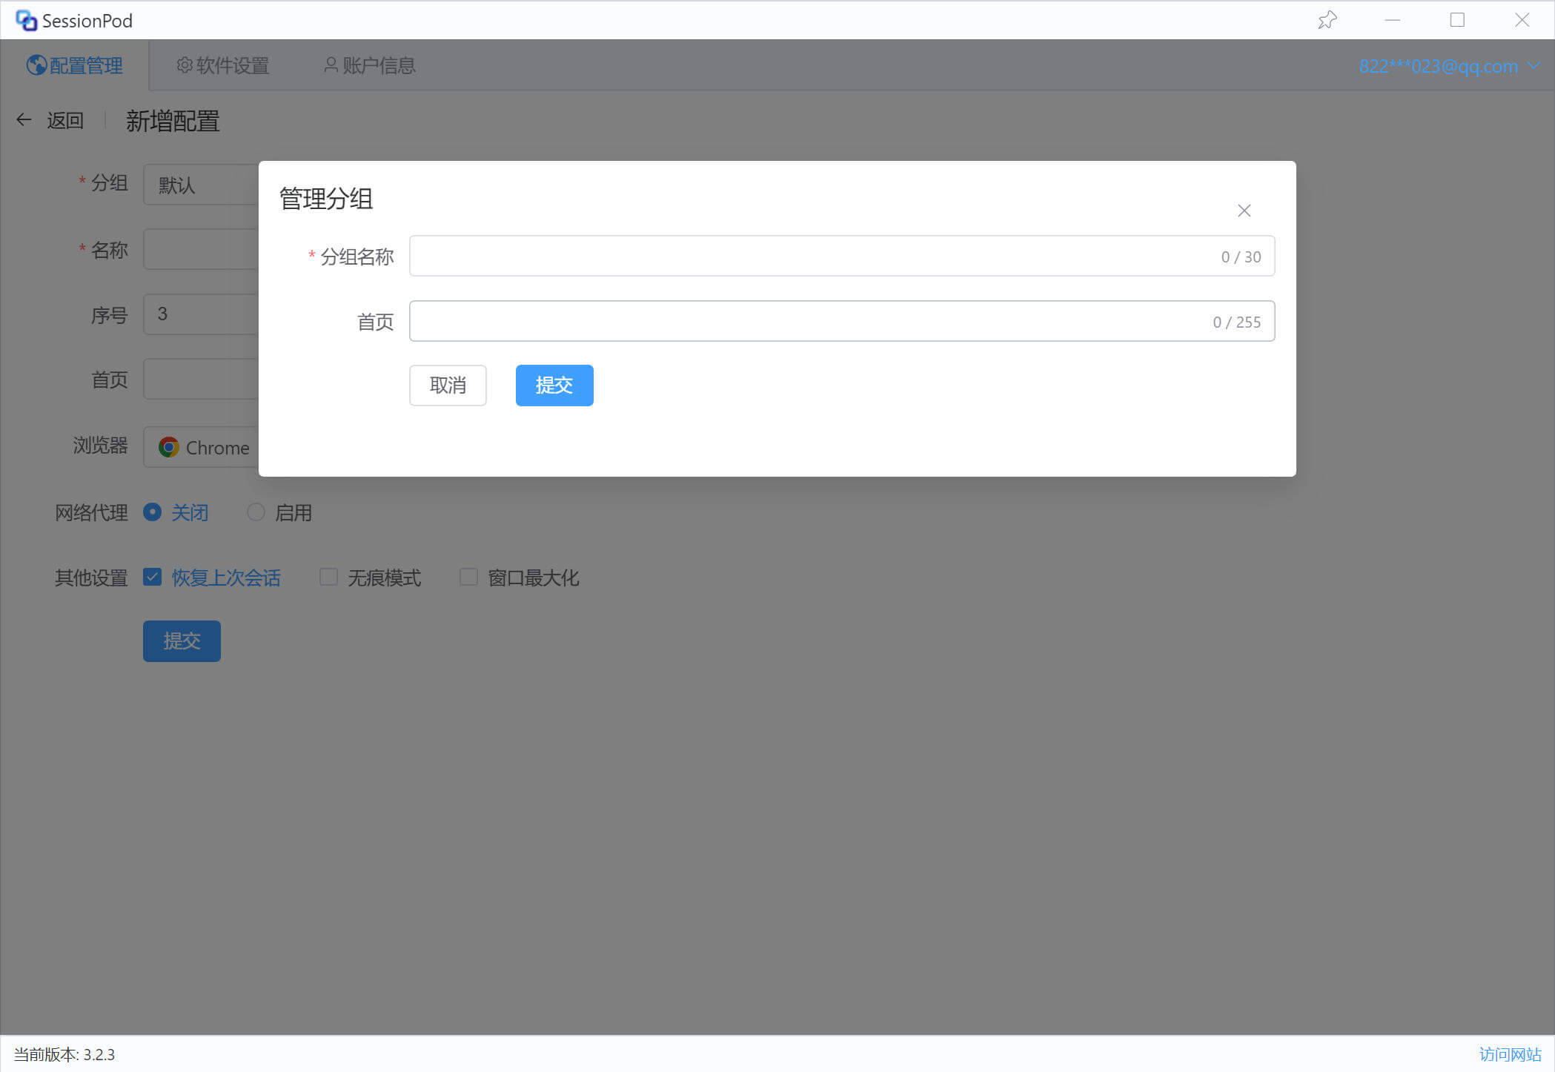Enable the 无痕模式 checkbox

[328, 577]
